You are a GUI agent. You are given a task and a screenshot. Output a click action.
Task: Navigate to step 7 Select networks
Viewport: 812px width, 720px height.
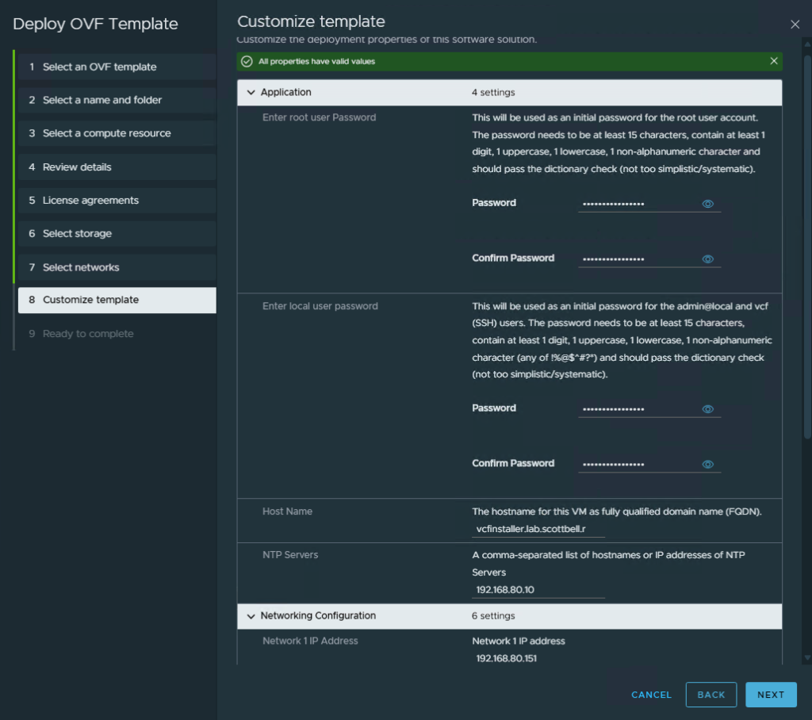[x=81, y=267]
